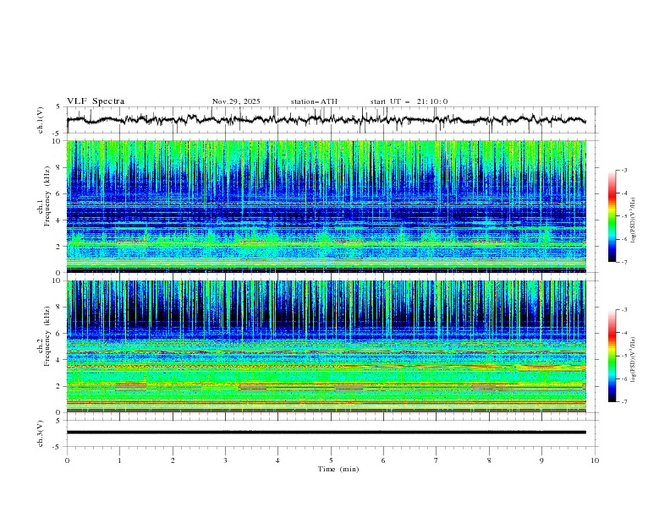Click the "ch.1(V)" axis label
This screenshot has height=517, width=670.
click(x=41, y=120)
